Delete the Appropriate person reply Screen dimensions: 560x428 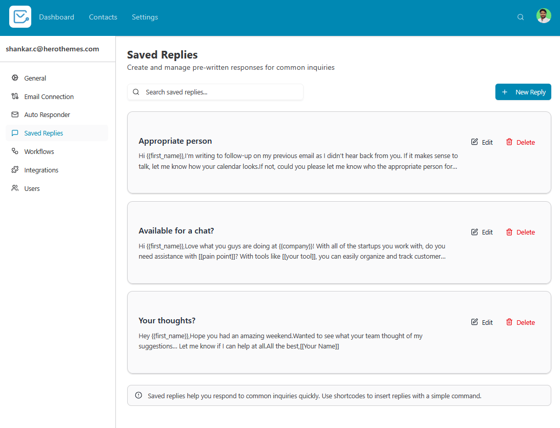pyautogui.click(x=521, y=142)
